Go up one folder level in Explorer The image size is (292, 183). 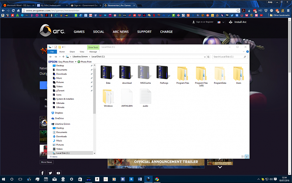pos(63,57)
